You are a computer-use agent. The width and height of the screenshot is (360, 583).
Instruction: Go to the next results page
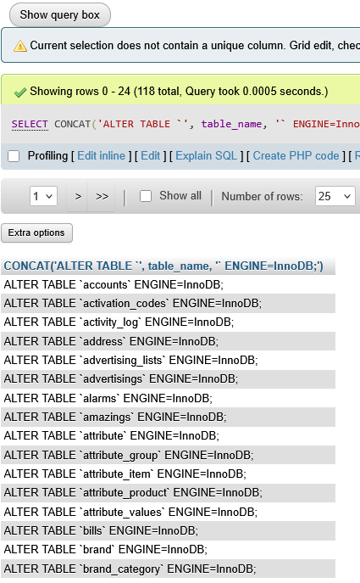[78, 196]
